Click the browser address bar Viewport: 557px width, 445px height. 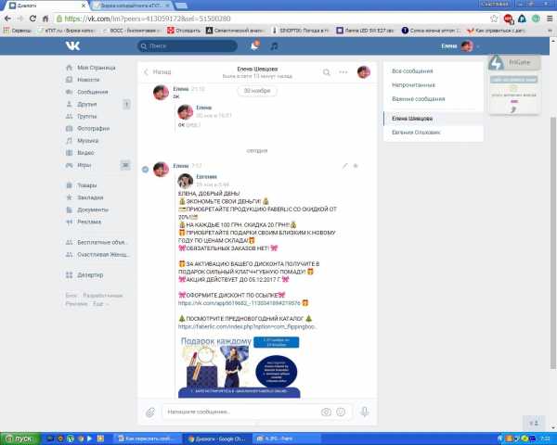click(272, 19)
